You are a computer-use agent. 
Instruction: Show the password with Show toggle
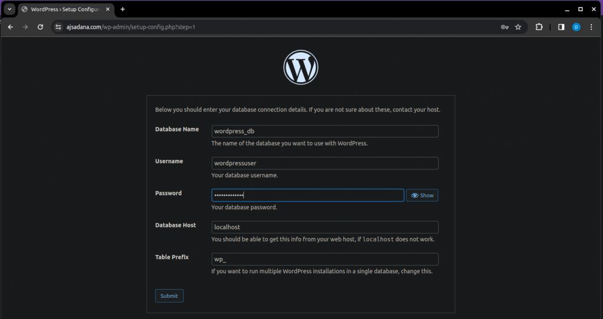(422, 196)
